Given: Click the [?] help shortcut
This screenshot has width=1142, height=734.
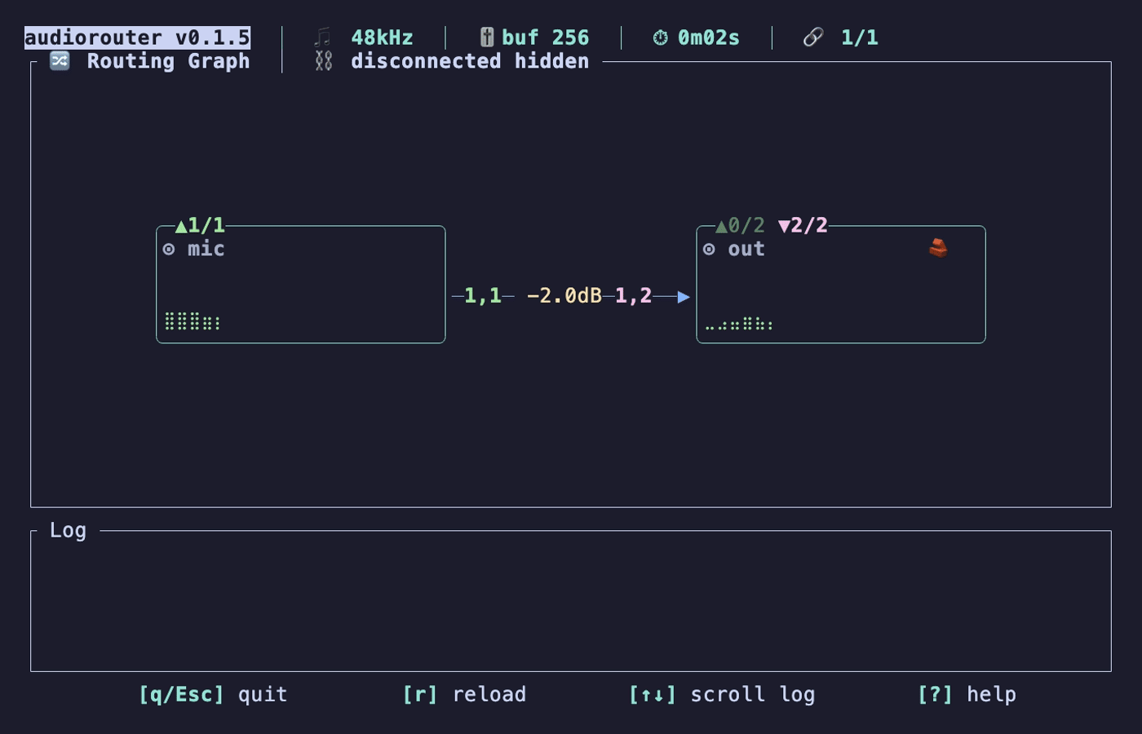Looking at the screenshot, I should tap(967, 694).
